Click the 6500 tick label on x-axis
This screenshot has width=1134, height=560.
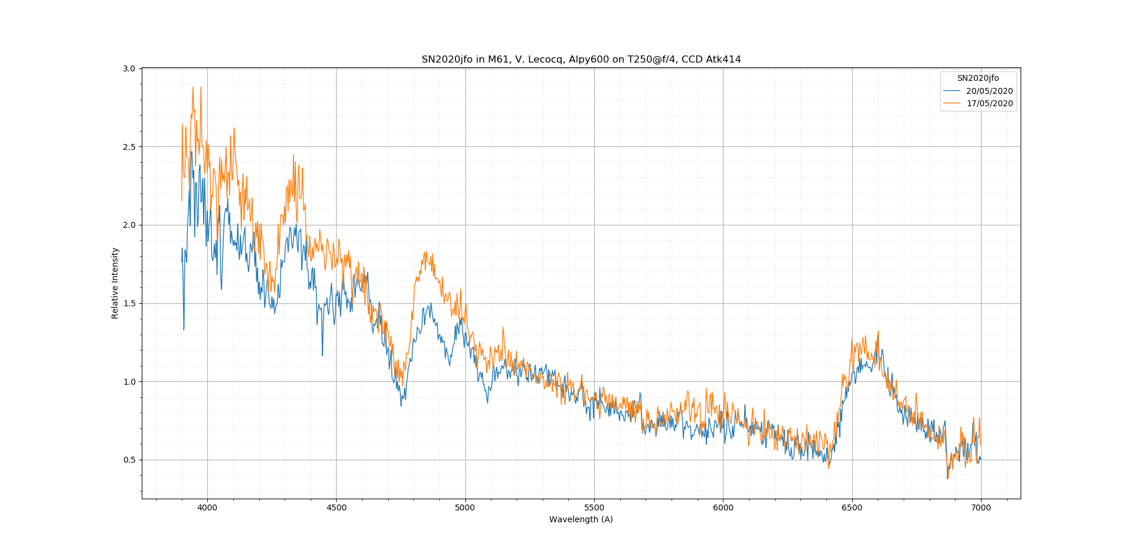pos(852,507)
